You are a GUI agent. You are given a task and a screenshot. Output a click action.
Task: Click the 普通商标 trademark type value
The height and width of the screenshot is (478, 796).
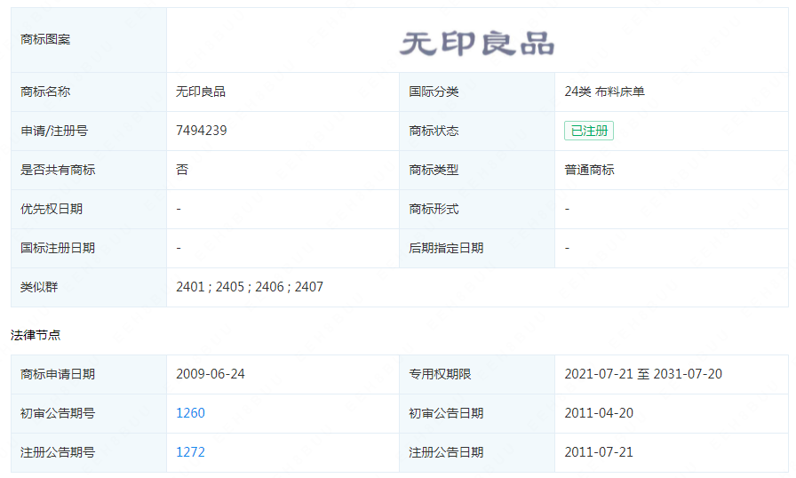[x=589, y=170]
